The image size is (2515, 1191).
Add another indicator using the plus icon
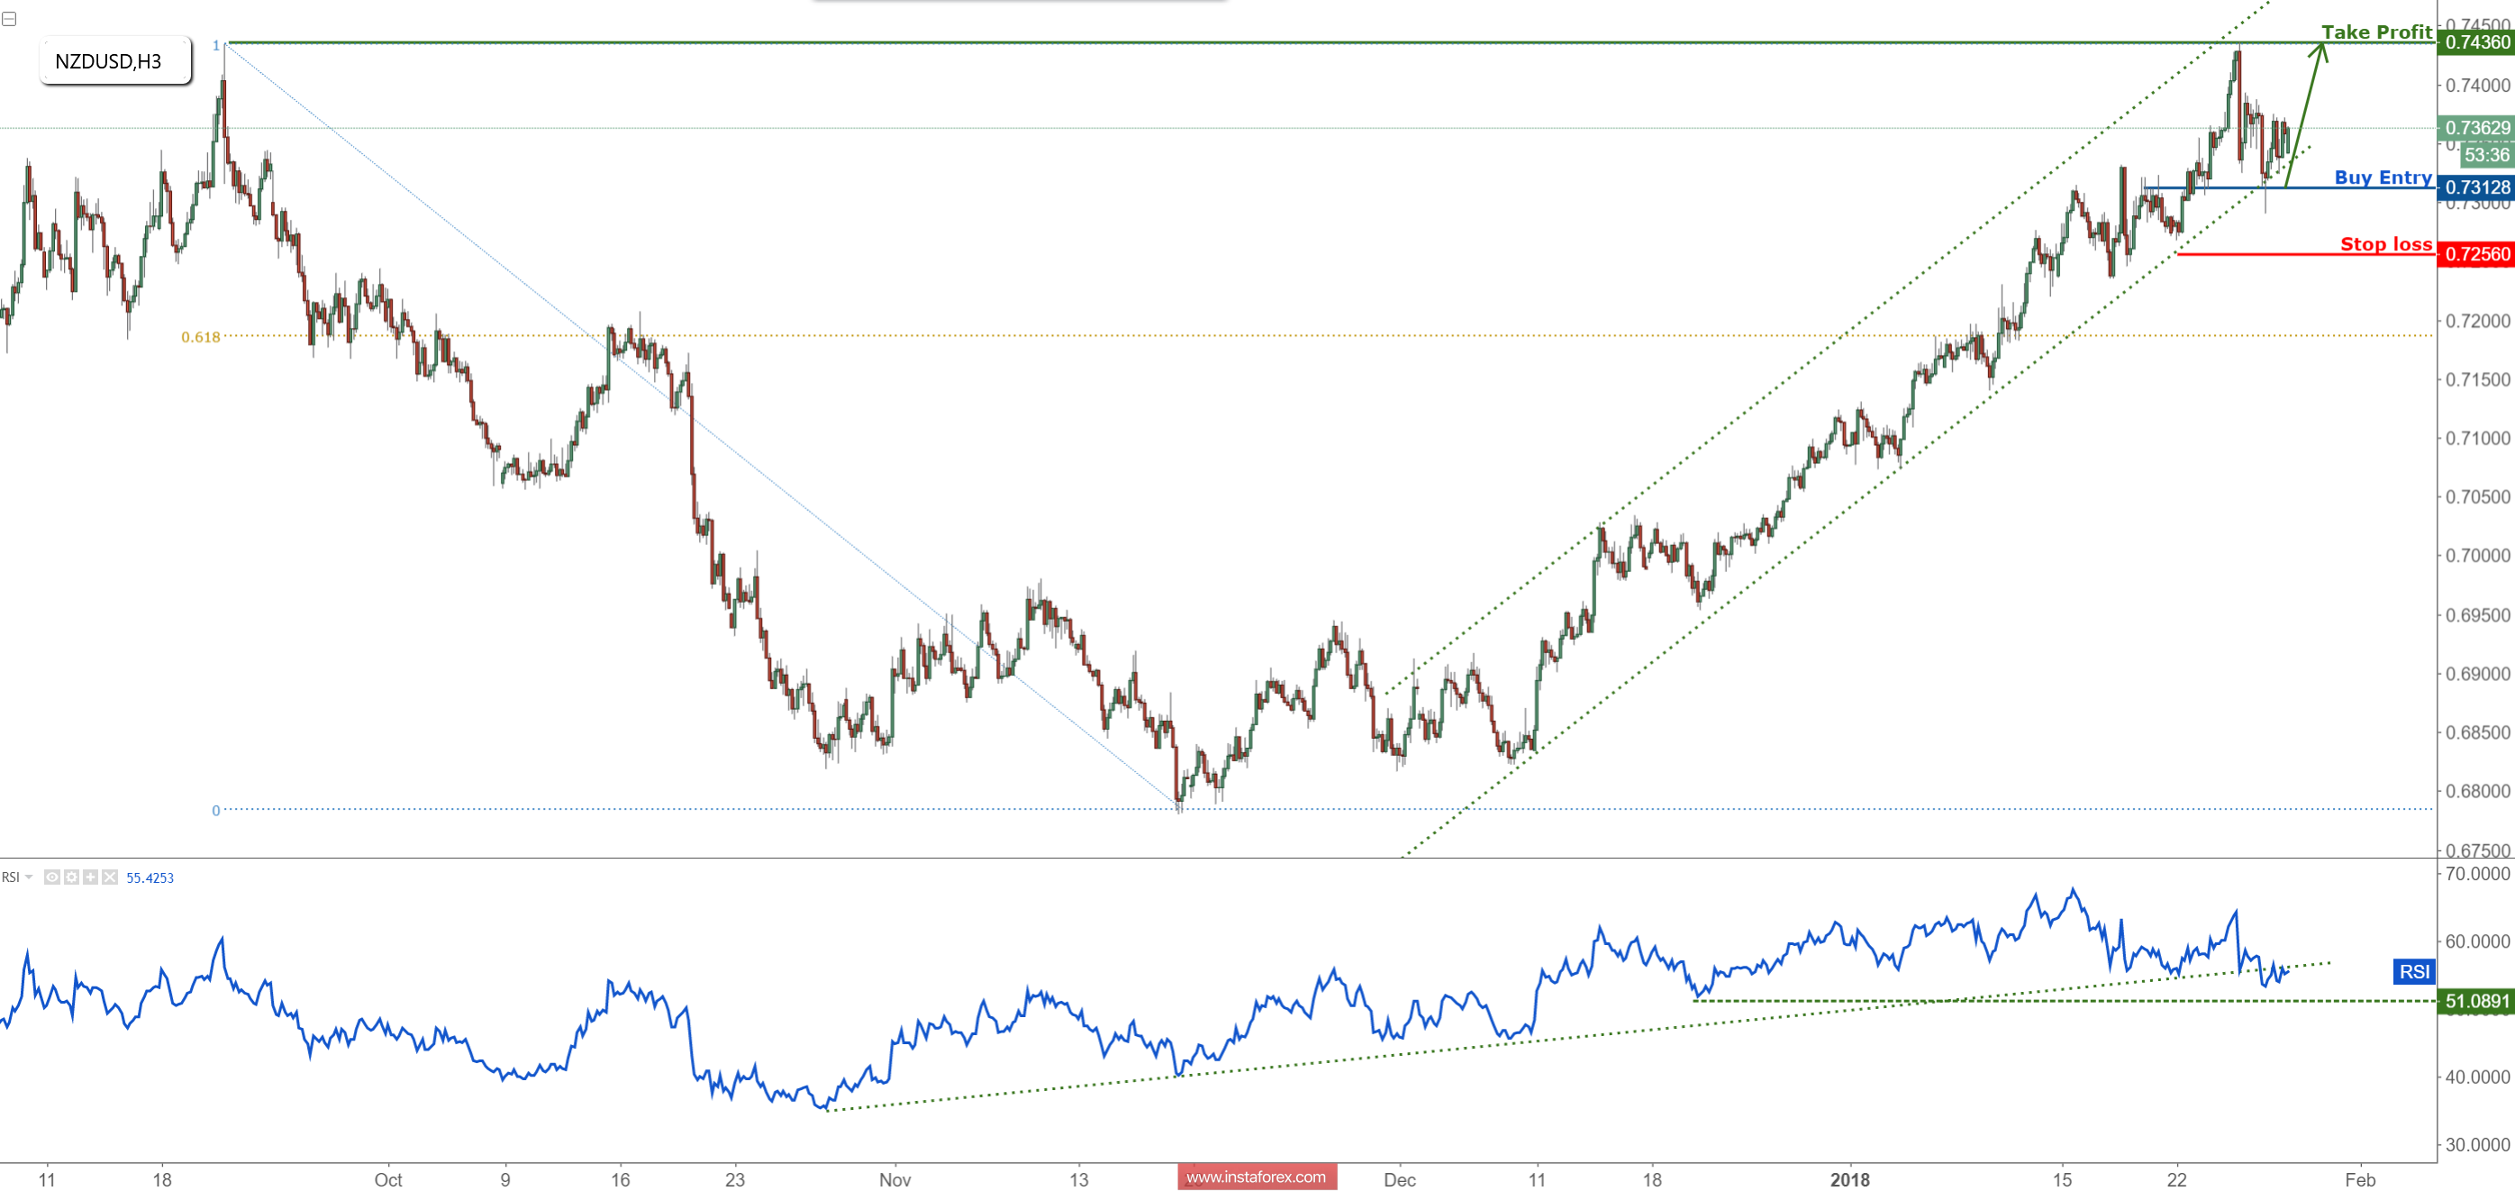point(91,877)
